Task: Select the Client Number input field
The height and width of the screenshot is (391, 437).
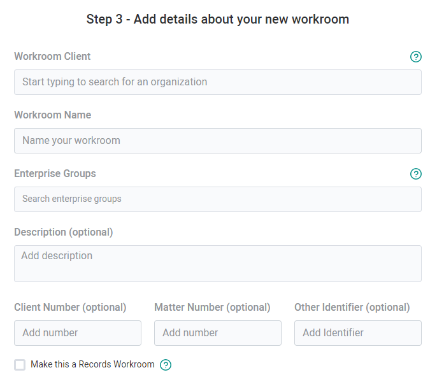Action: tap(78, 333)
